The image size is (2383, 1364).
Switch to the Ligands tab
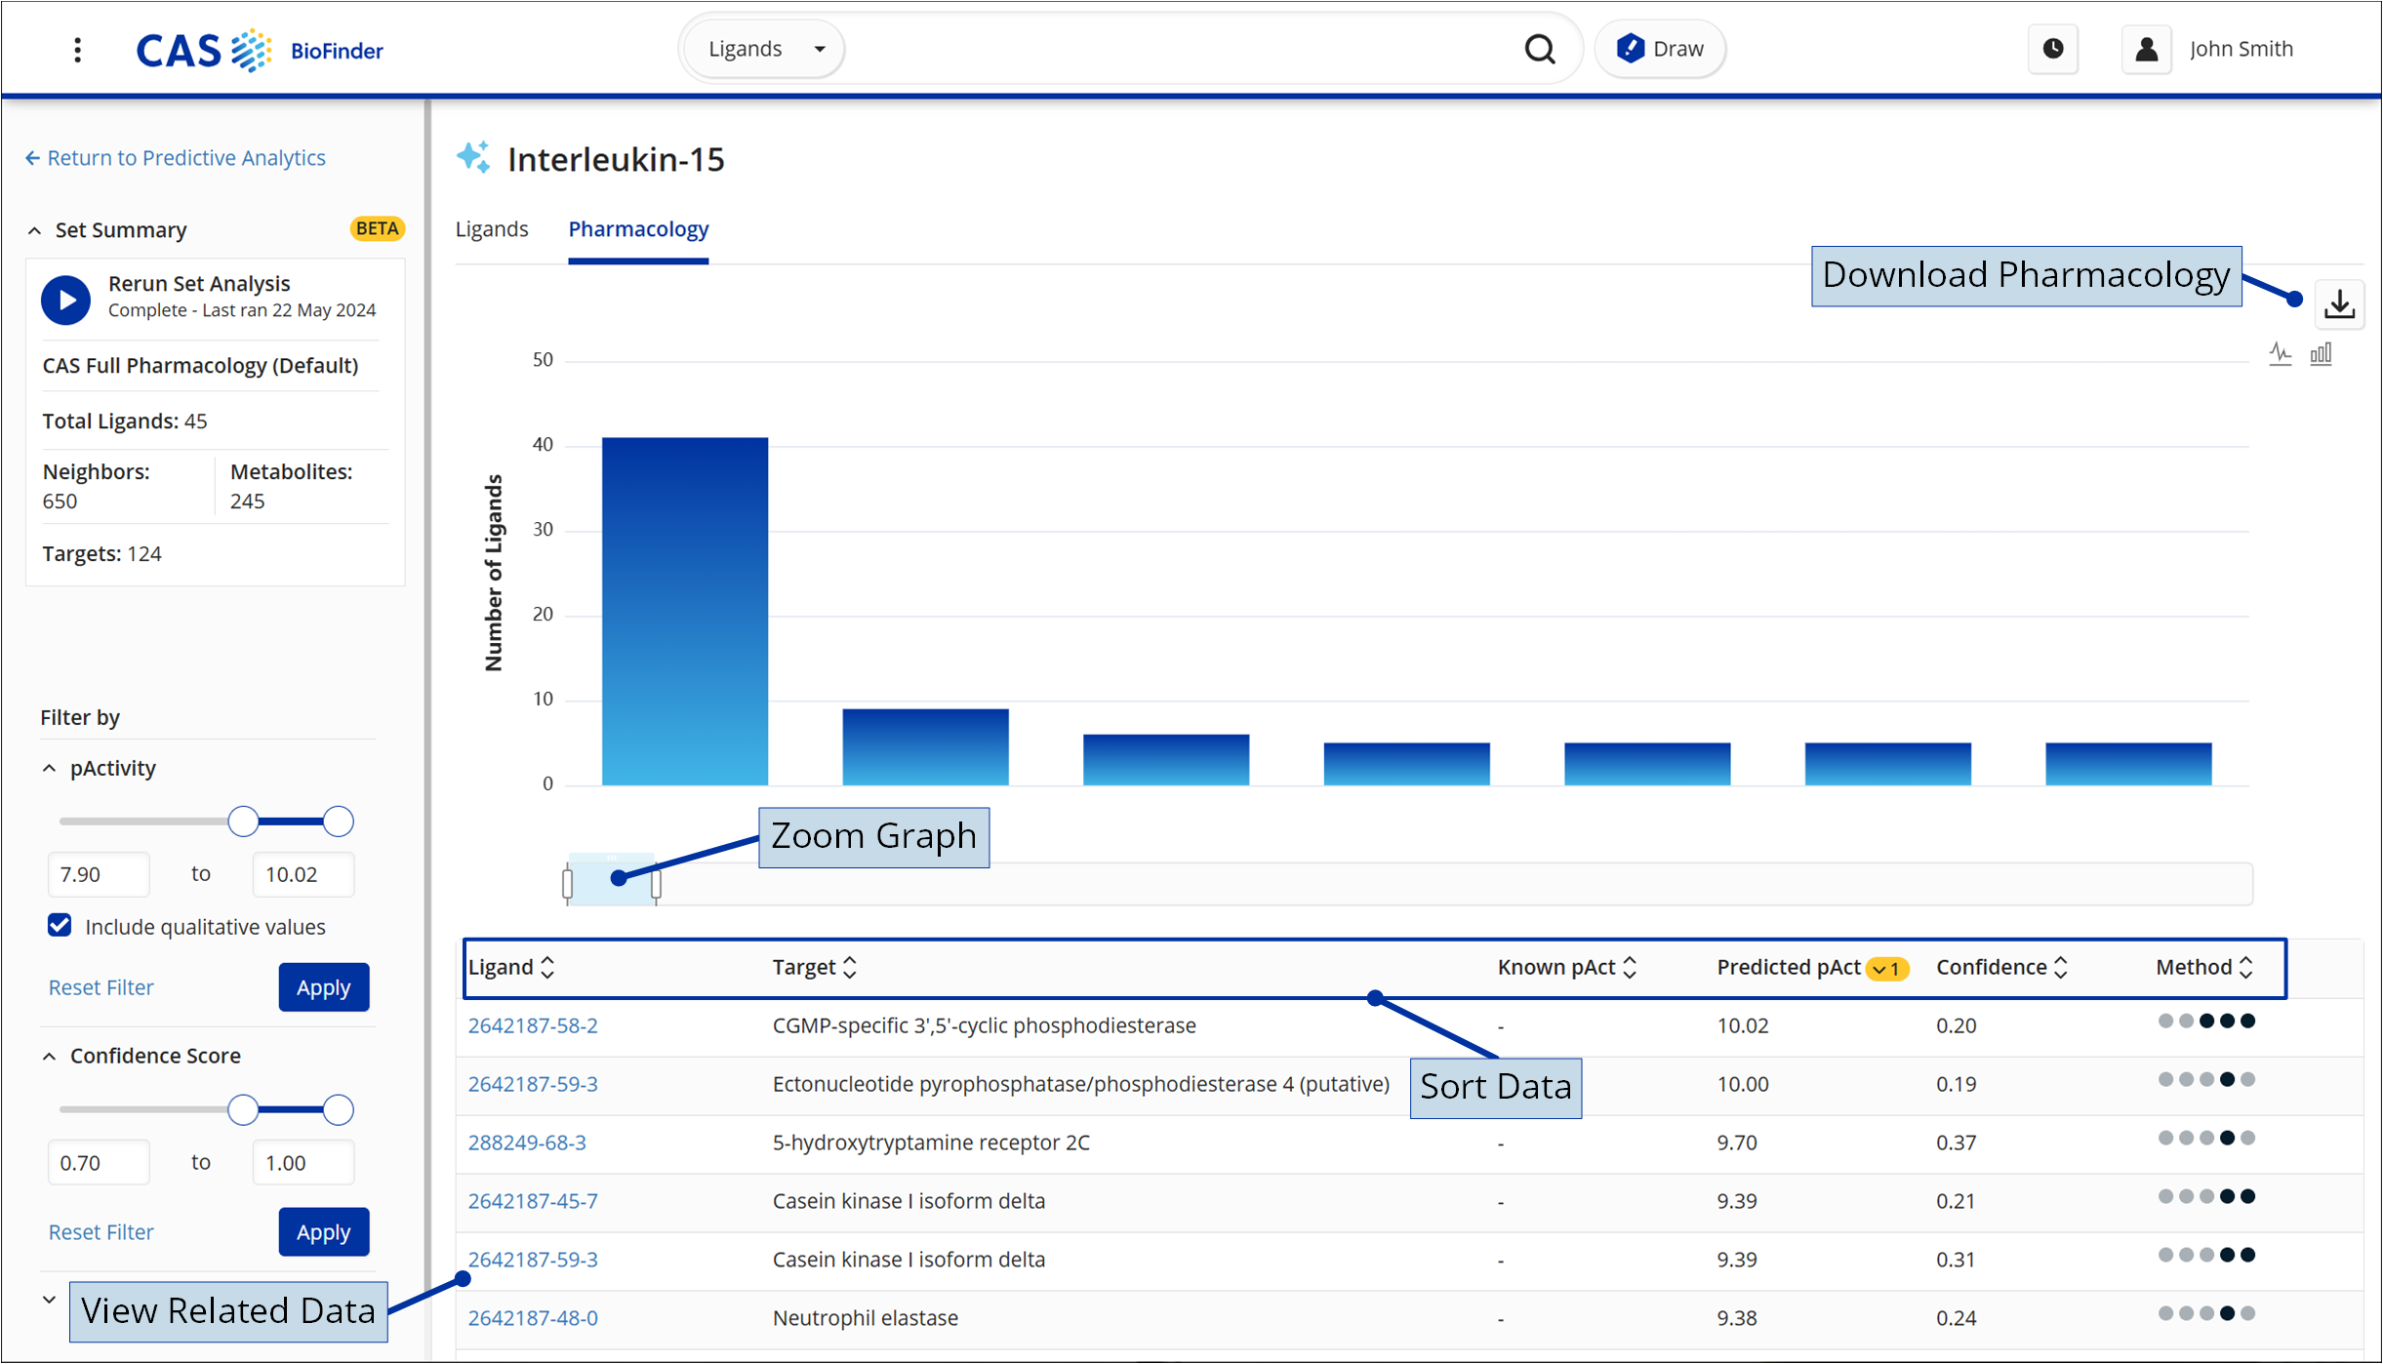[492, 229]
